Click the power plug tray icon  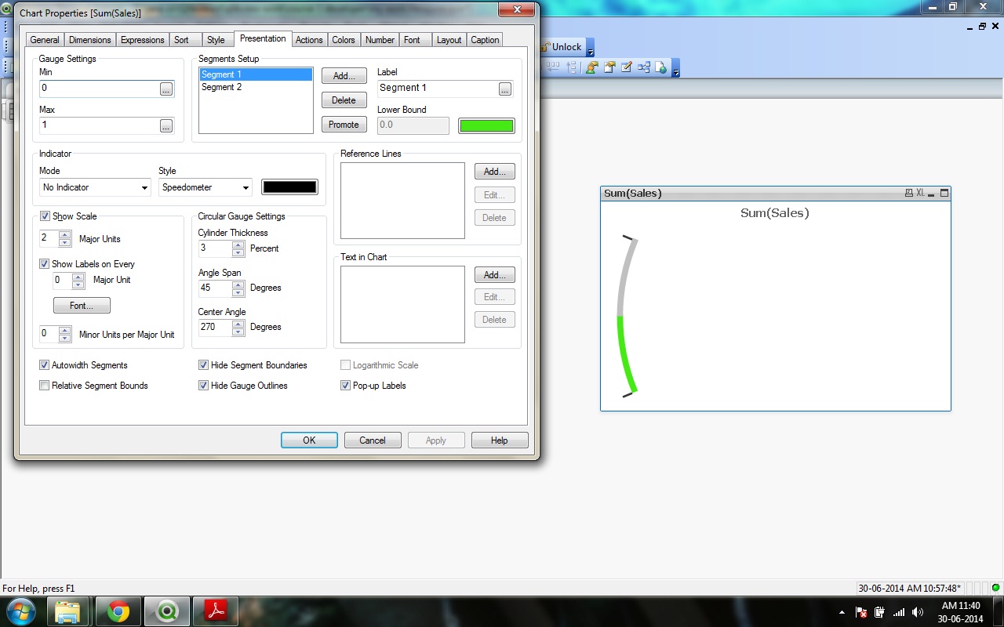[x=879, y=612]
